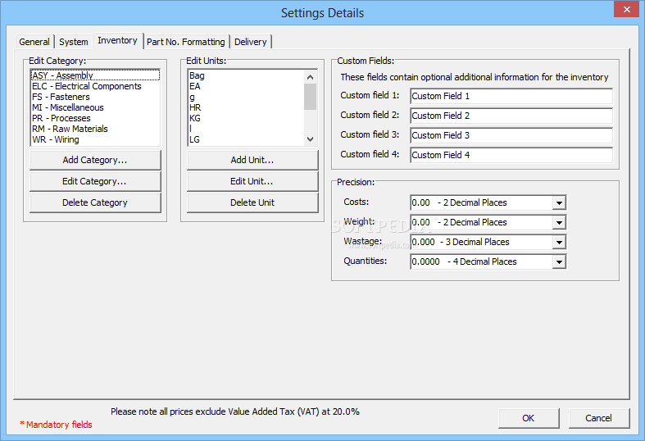Open the Costs precision dropdown

(x=559, y=202)
